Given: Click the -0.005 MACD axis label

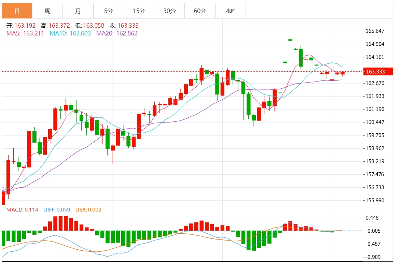Looking at the screenshot, I should 373,231.
